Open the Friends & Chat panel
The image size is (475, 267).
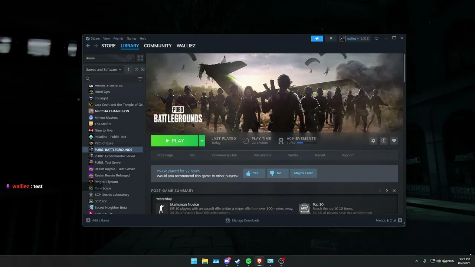pyautogui.click(x=389, y=220)
